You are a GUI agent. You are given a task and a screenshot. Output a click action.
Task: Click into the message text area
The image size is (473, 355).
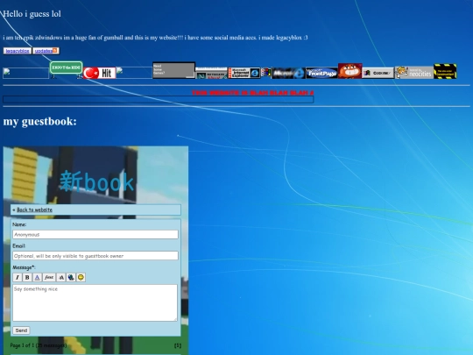pos(95,302)
